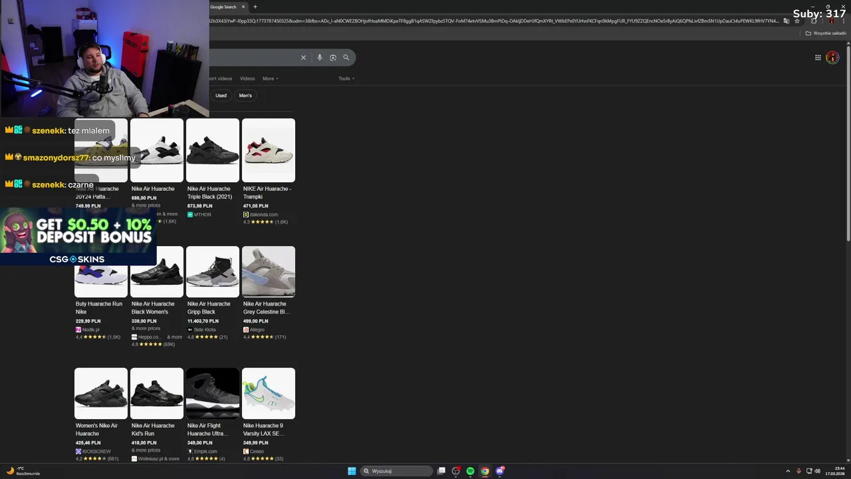Open Grey Celestine Blue shoe image
The image size is (851, 479).
(x=269, y=271)
